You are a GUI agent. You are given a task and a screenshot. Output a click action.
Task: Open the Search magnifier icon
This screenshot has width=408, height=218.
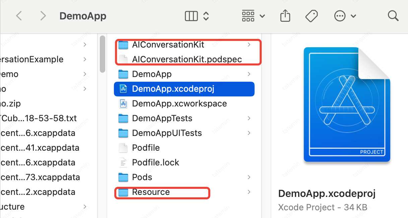393,16
